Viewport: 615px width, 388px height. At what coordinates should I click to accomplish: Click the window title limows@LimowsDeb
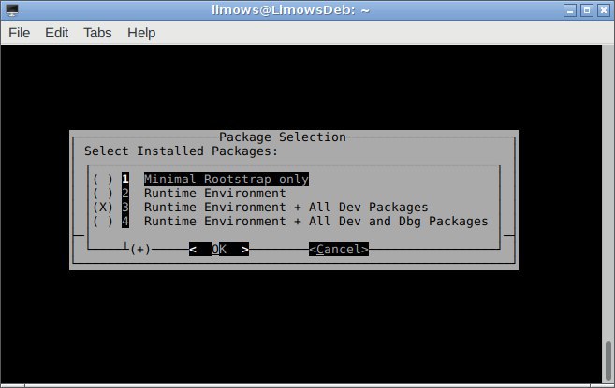(290, 9)
